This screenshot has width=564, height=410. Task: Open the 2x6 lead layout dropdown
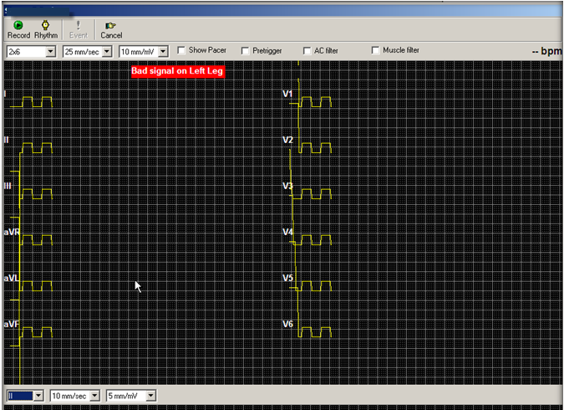[50, 51]
